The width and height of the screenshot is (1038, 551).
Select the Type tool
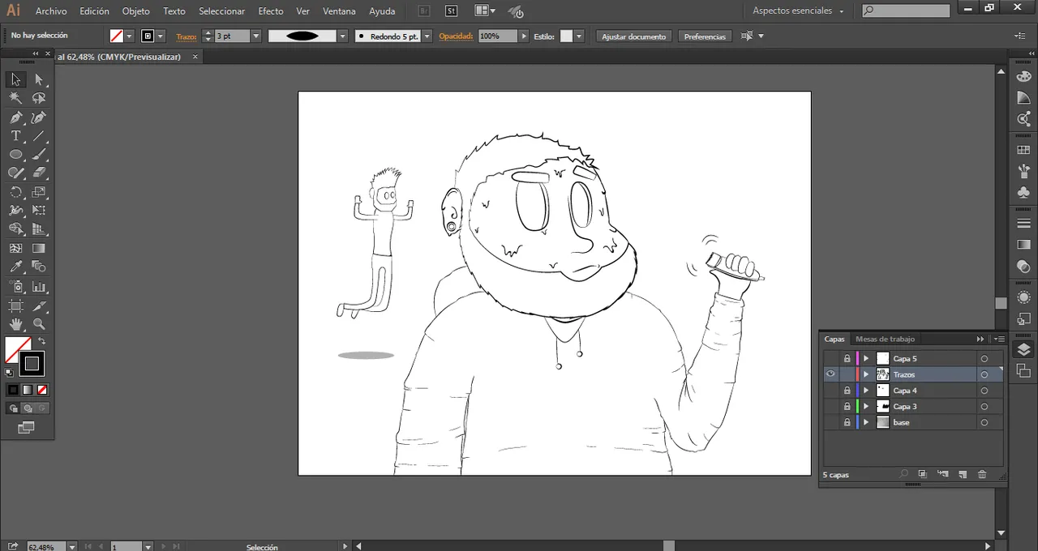[15, 136]
